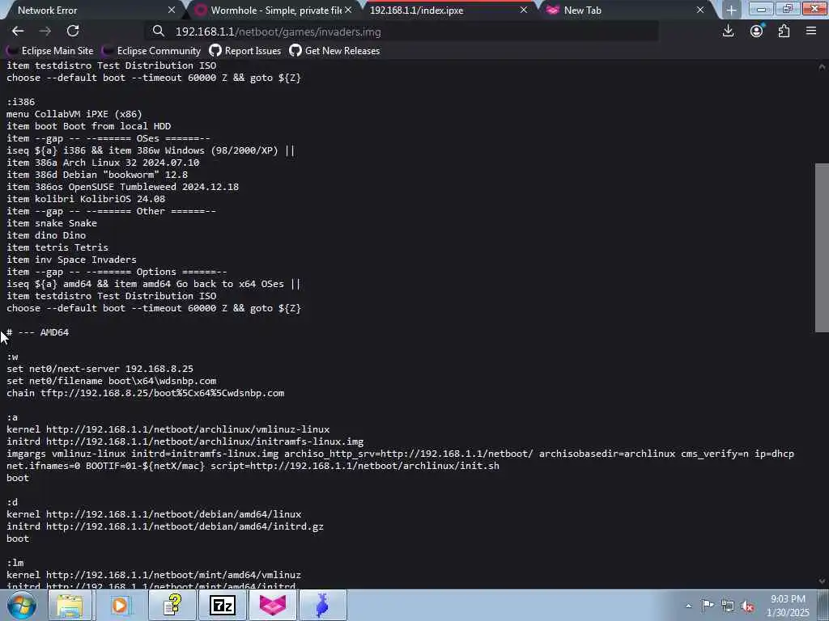Open the question mark help taskbar icon

click(172, 605)
